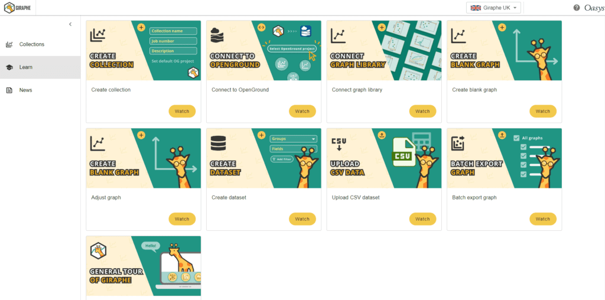Viewport: 605px width, 300px height.
Task: Watch the Create blank graph video
Action: click(543, 111)
